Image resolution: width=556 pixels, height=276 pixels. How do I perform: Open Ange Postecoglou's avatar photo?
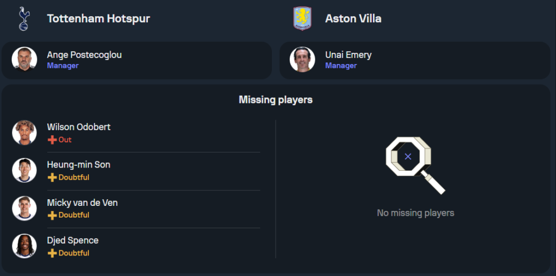24,60
